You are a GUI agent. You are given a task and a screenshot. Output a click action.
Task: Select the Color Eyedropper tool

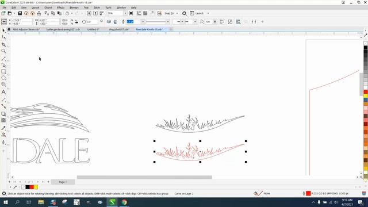click(x=3, y=128)
